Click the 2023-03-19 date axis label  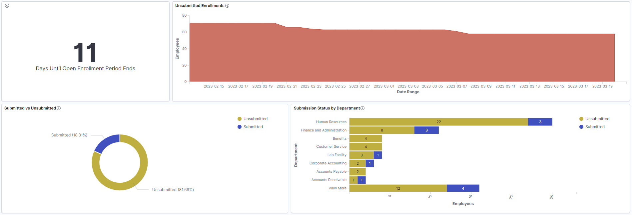[602, 86]
